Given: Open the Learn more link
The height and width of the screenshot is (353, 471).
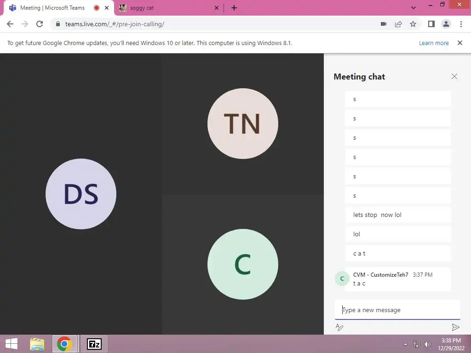Looking at the screenshot, I should click(x=434, y=43).
